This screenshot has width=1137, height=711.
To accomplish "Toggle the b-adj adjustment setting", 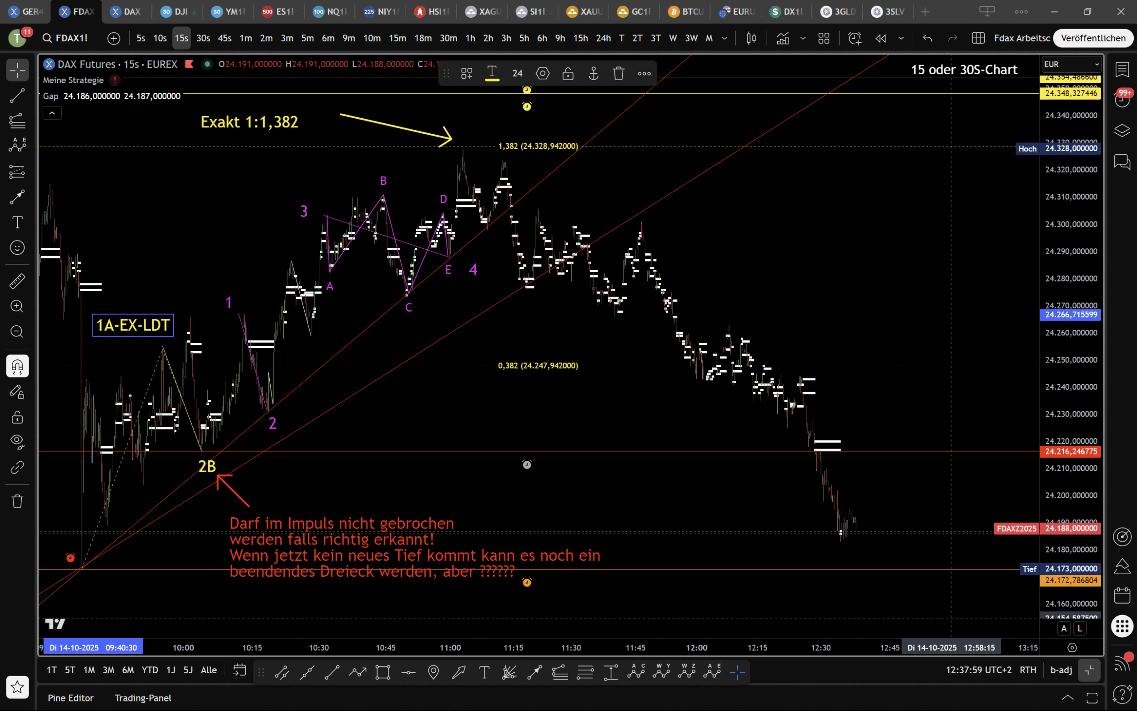I will point(1061,670).
